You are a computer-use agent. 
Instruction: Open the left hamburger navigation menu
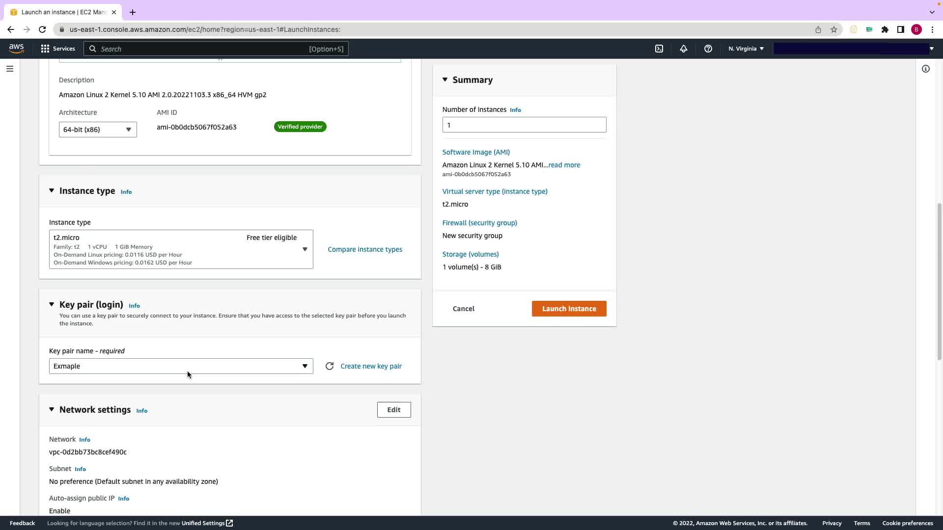[10, 69]
